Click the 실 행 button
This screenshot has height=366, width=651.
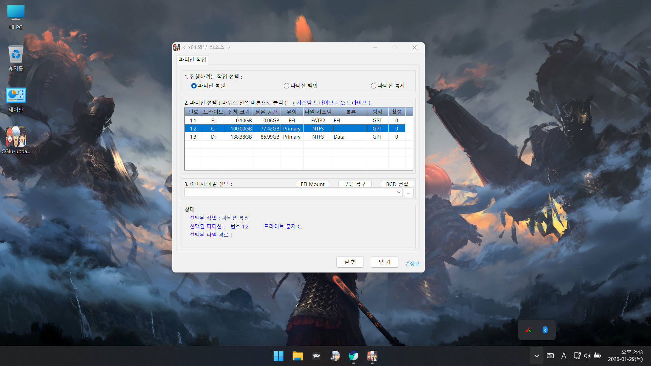tap(350, 262)
